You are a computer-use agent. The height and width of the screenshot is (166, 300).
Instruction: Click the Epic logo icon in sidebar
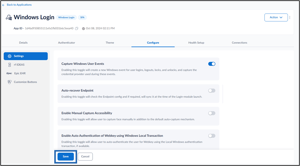coord(9,73)
